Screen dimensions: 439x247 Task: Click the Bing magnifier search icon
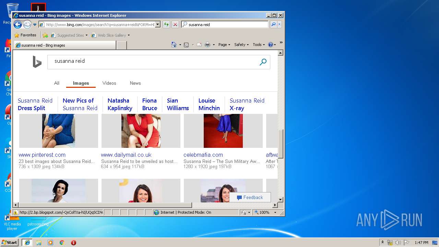click(x=263, y=62)
